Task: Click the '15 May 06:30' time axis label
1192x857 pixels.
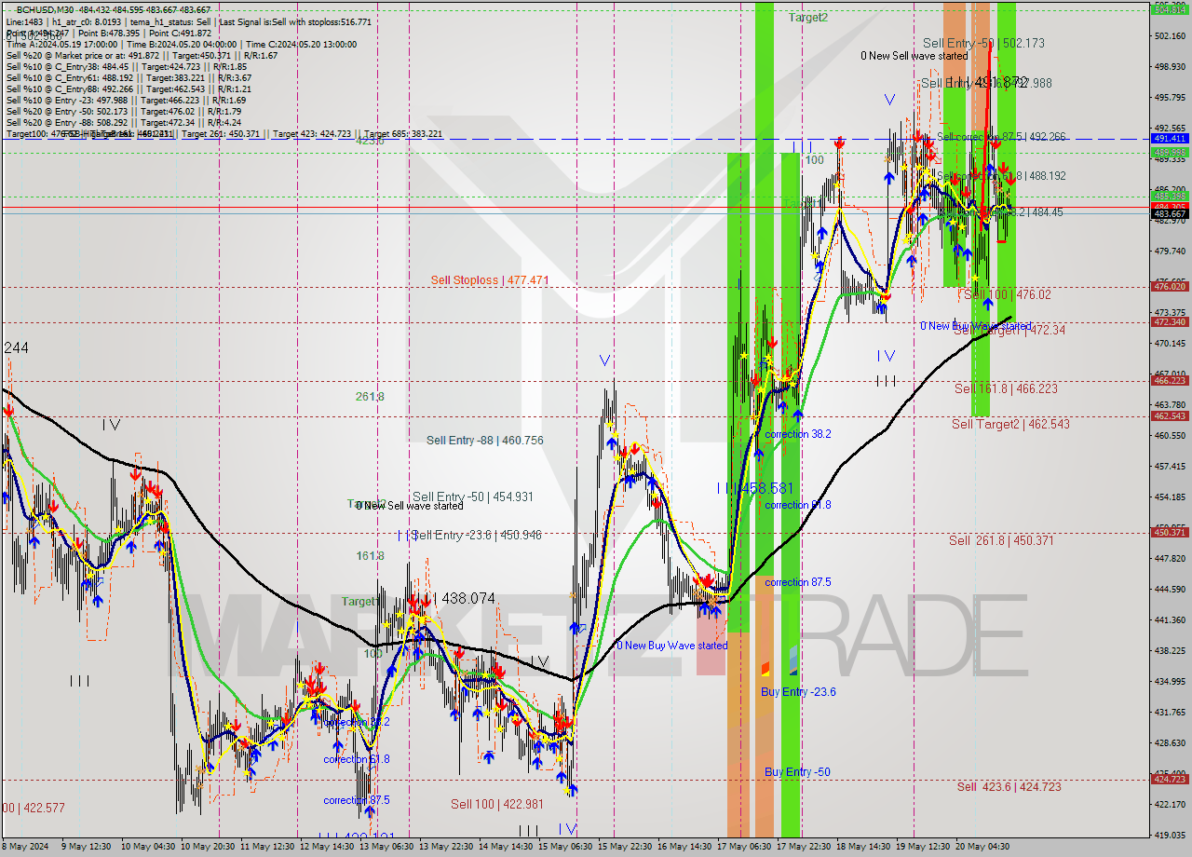Action: point(566,847)
